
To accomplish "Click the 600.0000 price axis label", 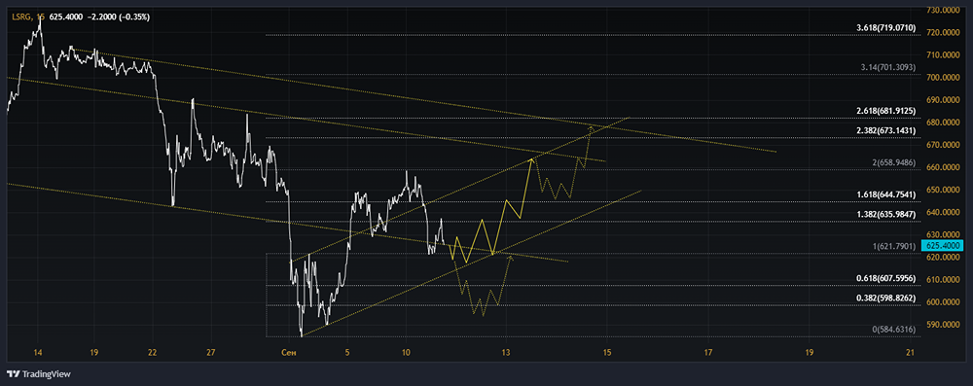I will (943, 302).
